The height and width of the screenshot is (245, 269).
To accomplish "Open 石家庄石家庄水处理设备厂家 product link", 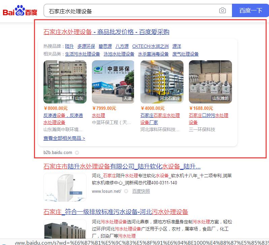I will (x=160, y=119).
